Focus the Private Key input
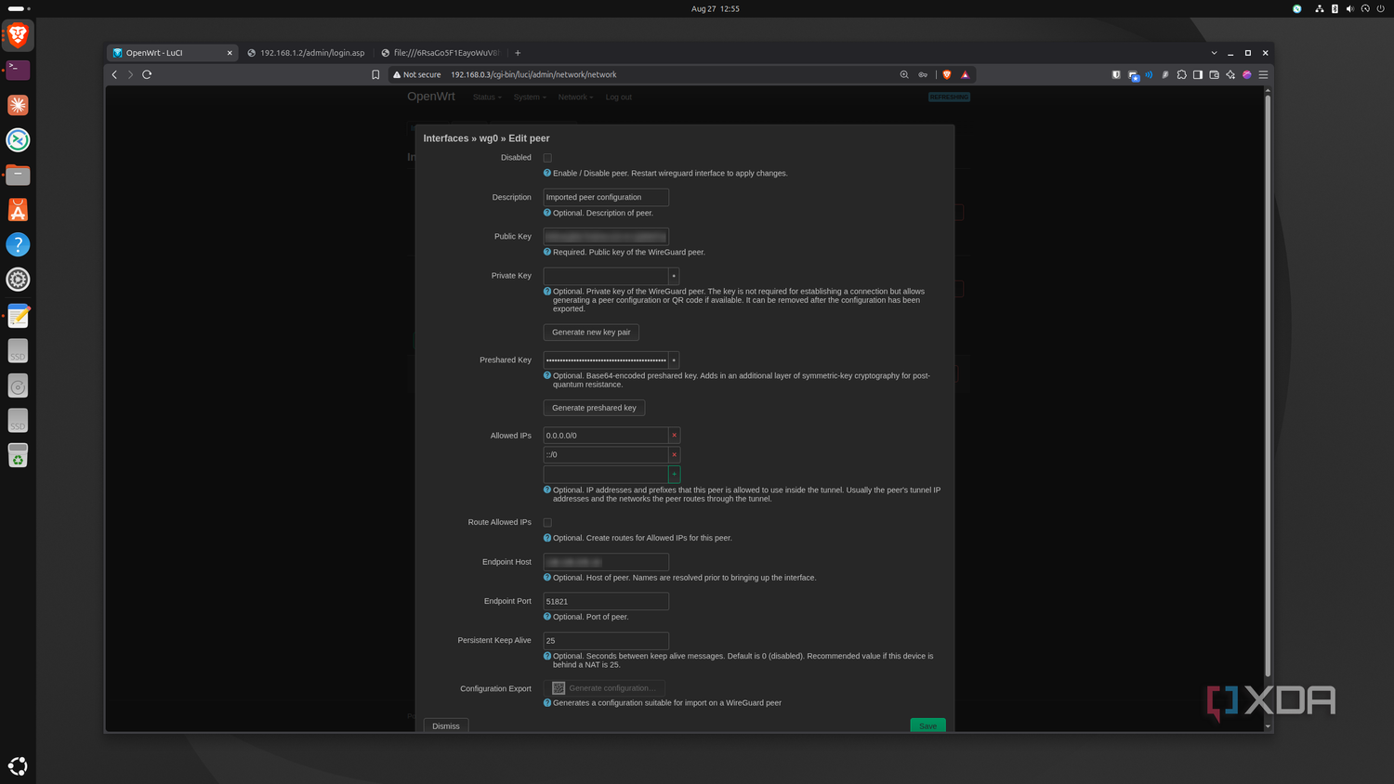1394x784 pixels. click(x=606, y=276)
